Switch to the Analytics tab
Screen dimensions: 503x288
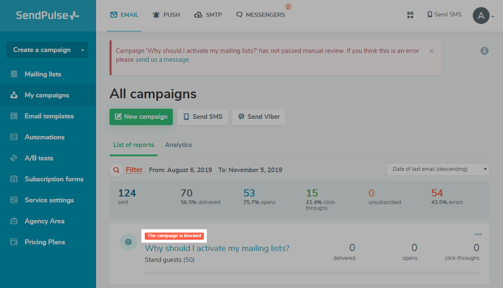178,145
